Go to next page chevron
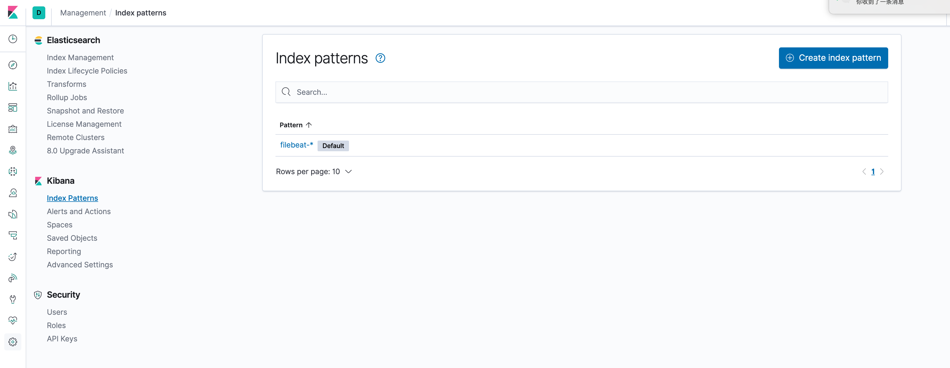 point(882,171)
